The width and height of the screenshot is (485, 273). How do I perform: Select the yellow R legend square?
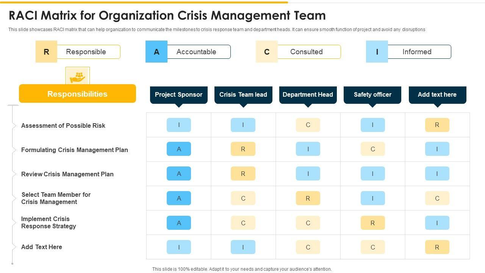46,52
